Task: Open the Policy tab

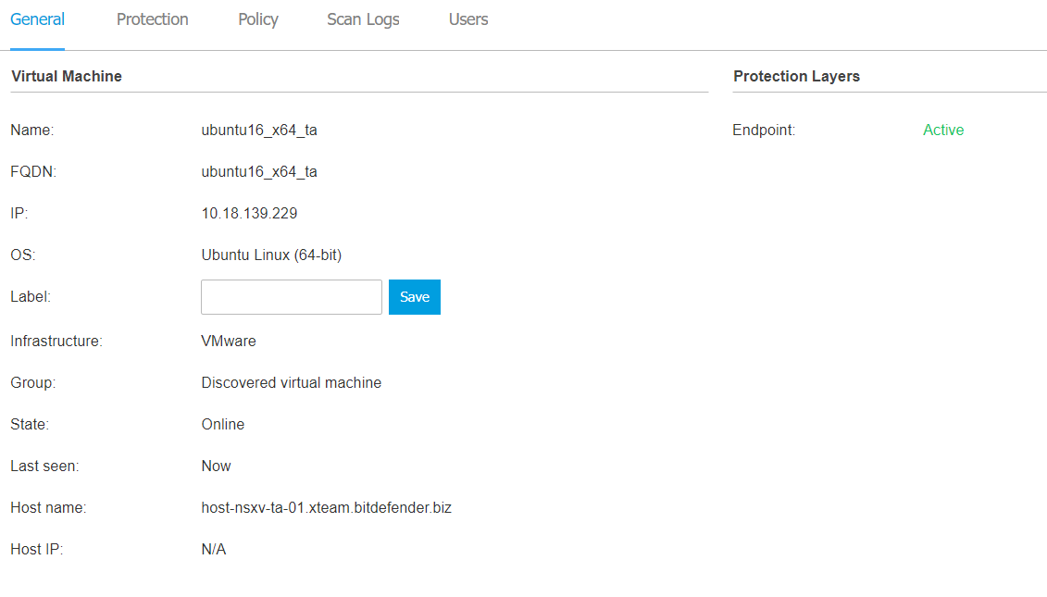Action: click(x=257, y=19)
